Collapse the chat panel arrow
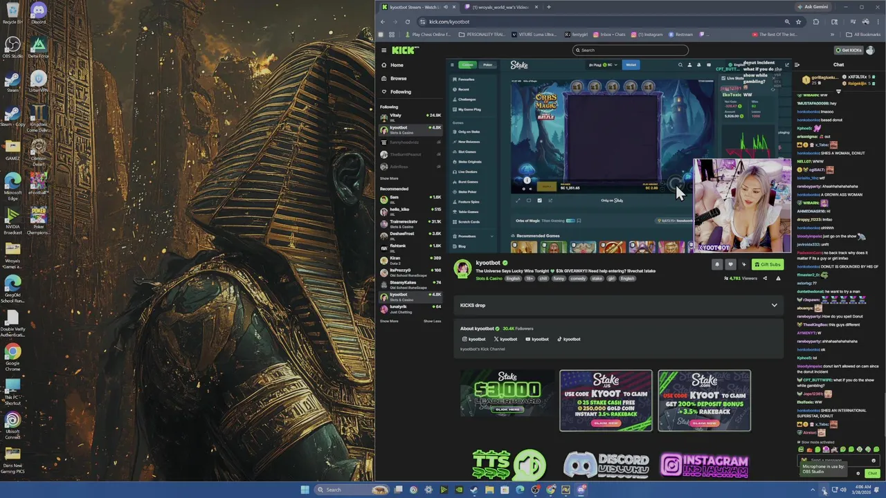This screenshot has height=498, width=886. pos(797,65)
